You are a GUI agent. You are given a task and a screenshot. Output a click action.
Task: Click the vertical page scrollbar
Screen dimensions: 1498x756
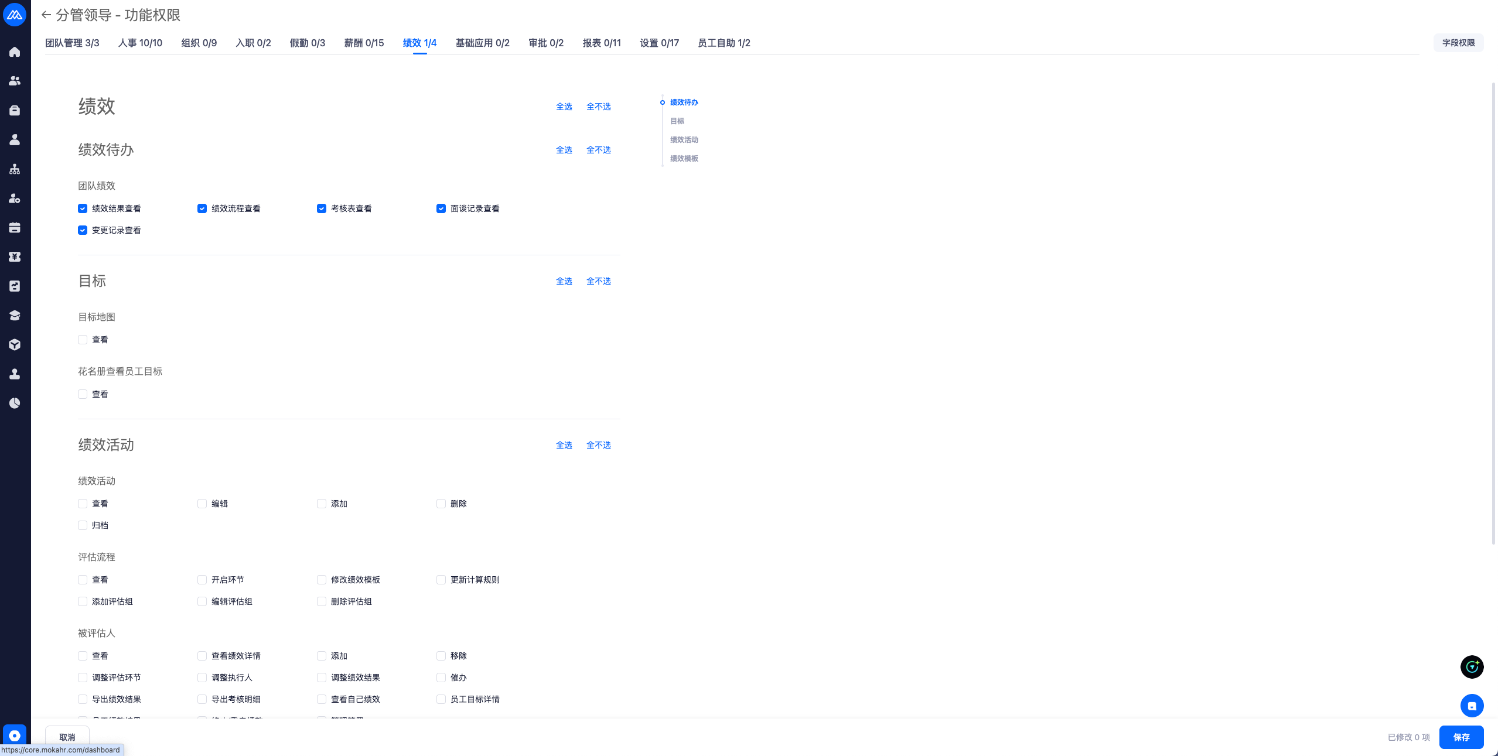coord(1493,313)
